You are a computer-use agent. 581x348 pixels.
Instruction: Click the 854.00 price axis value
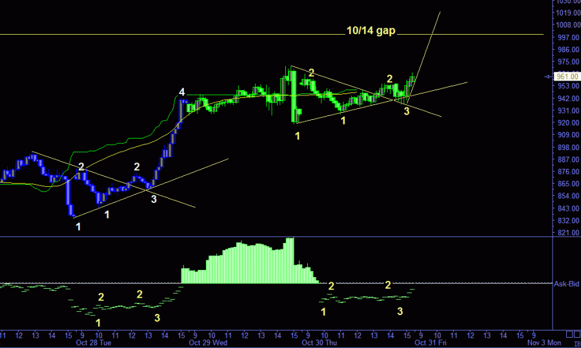tap(570, 196)
